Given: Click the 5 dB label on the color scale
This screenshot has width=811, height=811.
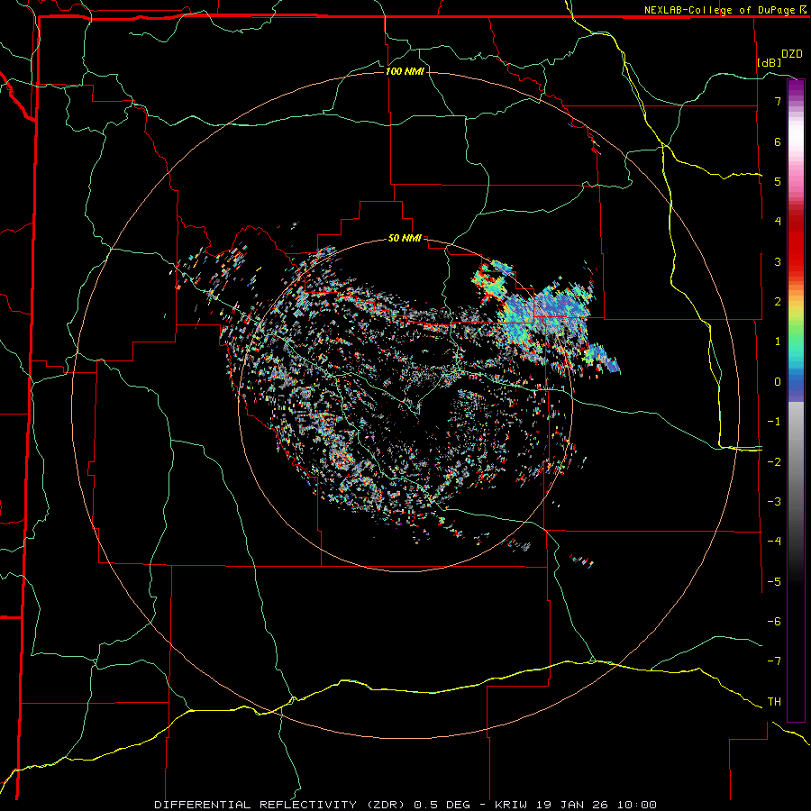Looking at the screenshot, I should click(778, 181).
